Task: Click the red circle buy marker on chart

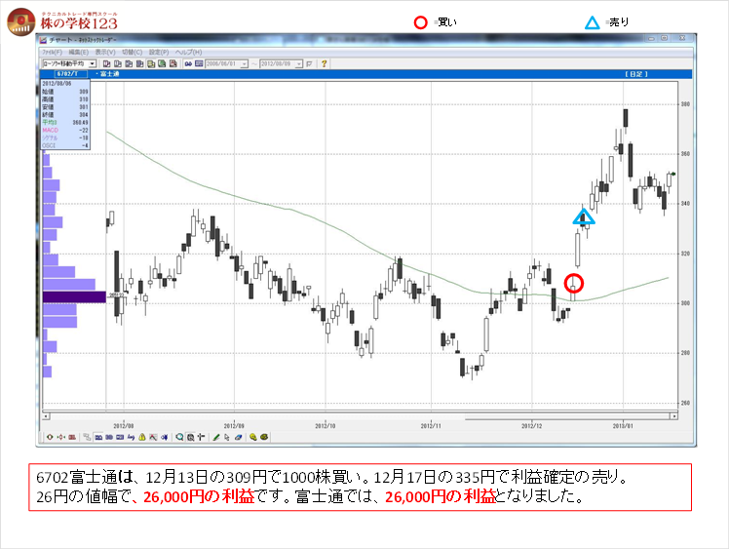Action: [x=574, y=283]
